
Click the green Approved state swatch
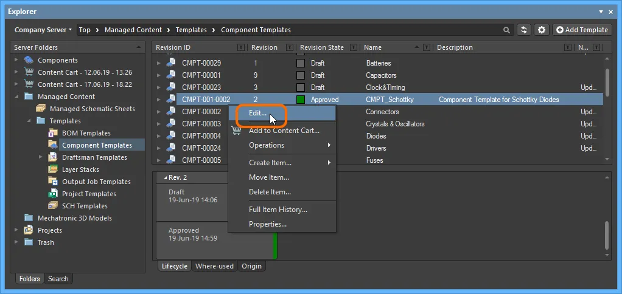[301, 100]
